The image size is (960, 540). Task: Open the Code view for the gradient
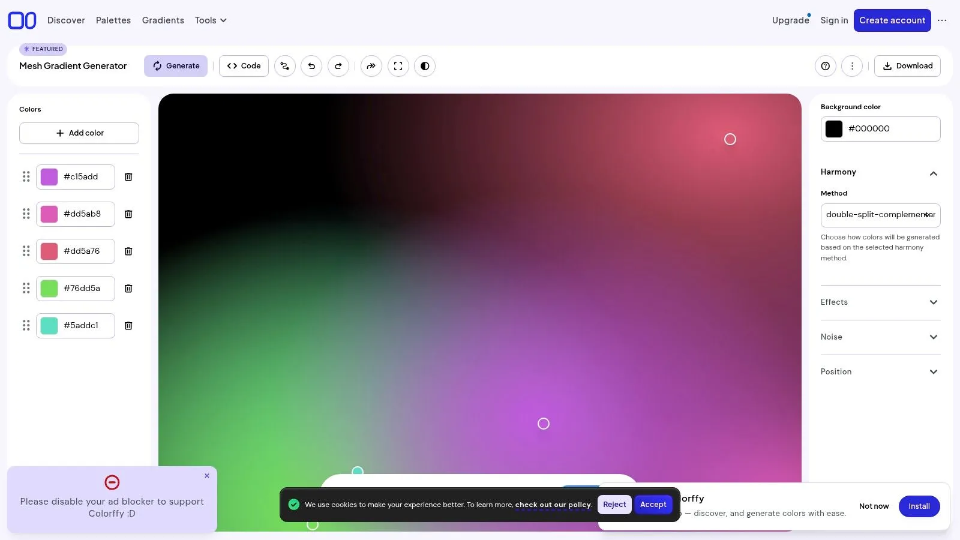(x=244, y=66)
